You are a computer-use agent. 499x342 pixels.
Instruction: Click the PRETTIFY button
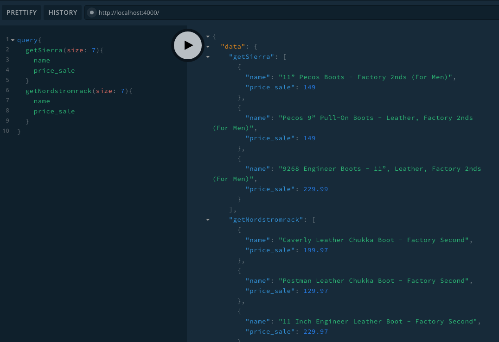22,12
